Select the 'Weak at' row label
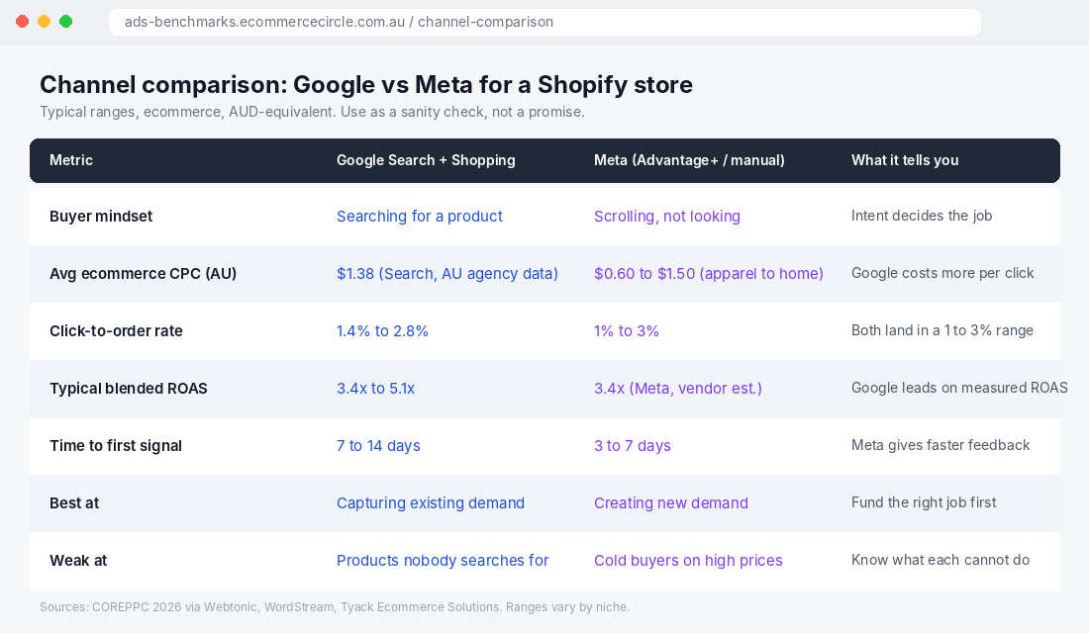 coord(78,561)
